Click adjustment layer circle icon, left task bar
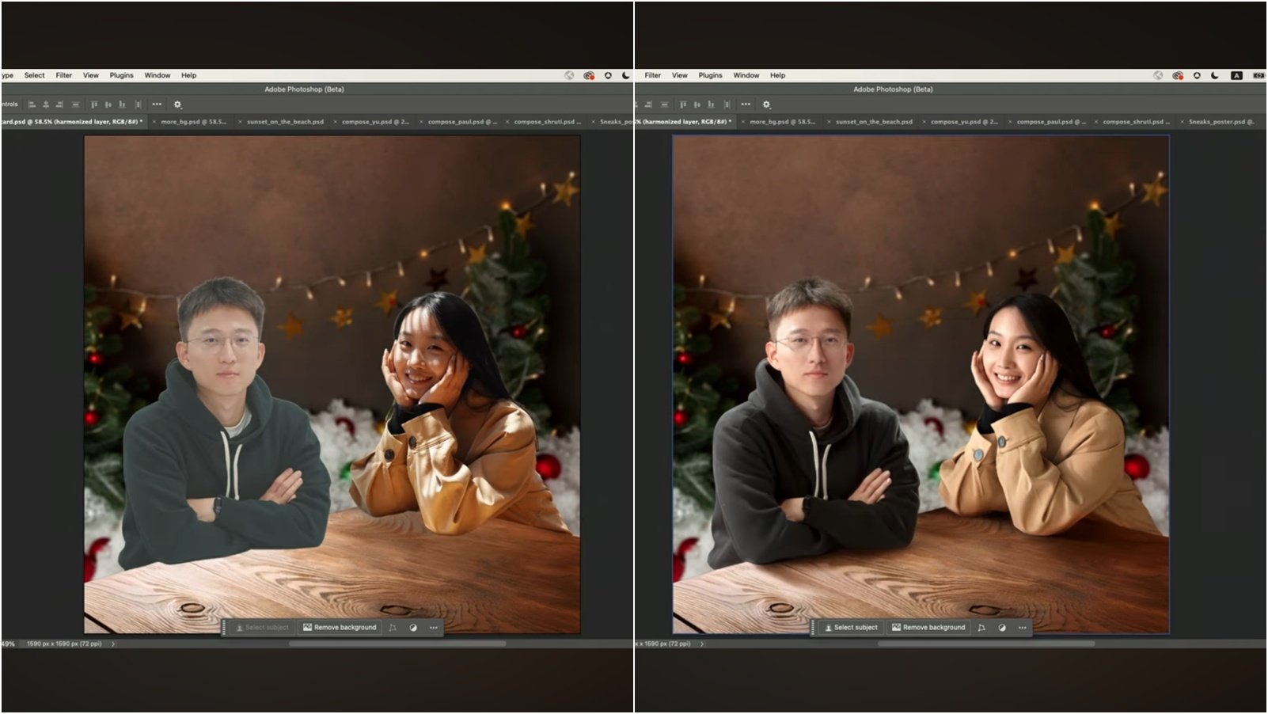 (413, 627)
